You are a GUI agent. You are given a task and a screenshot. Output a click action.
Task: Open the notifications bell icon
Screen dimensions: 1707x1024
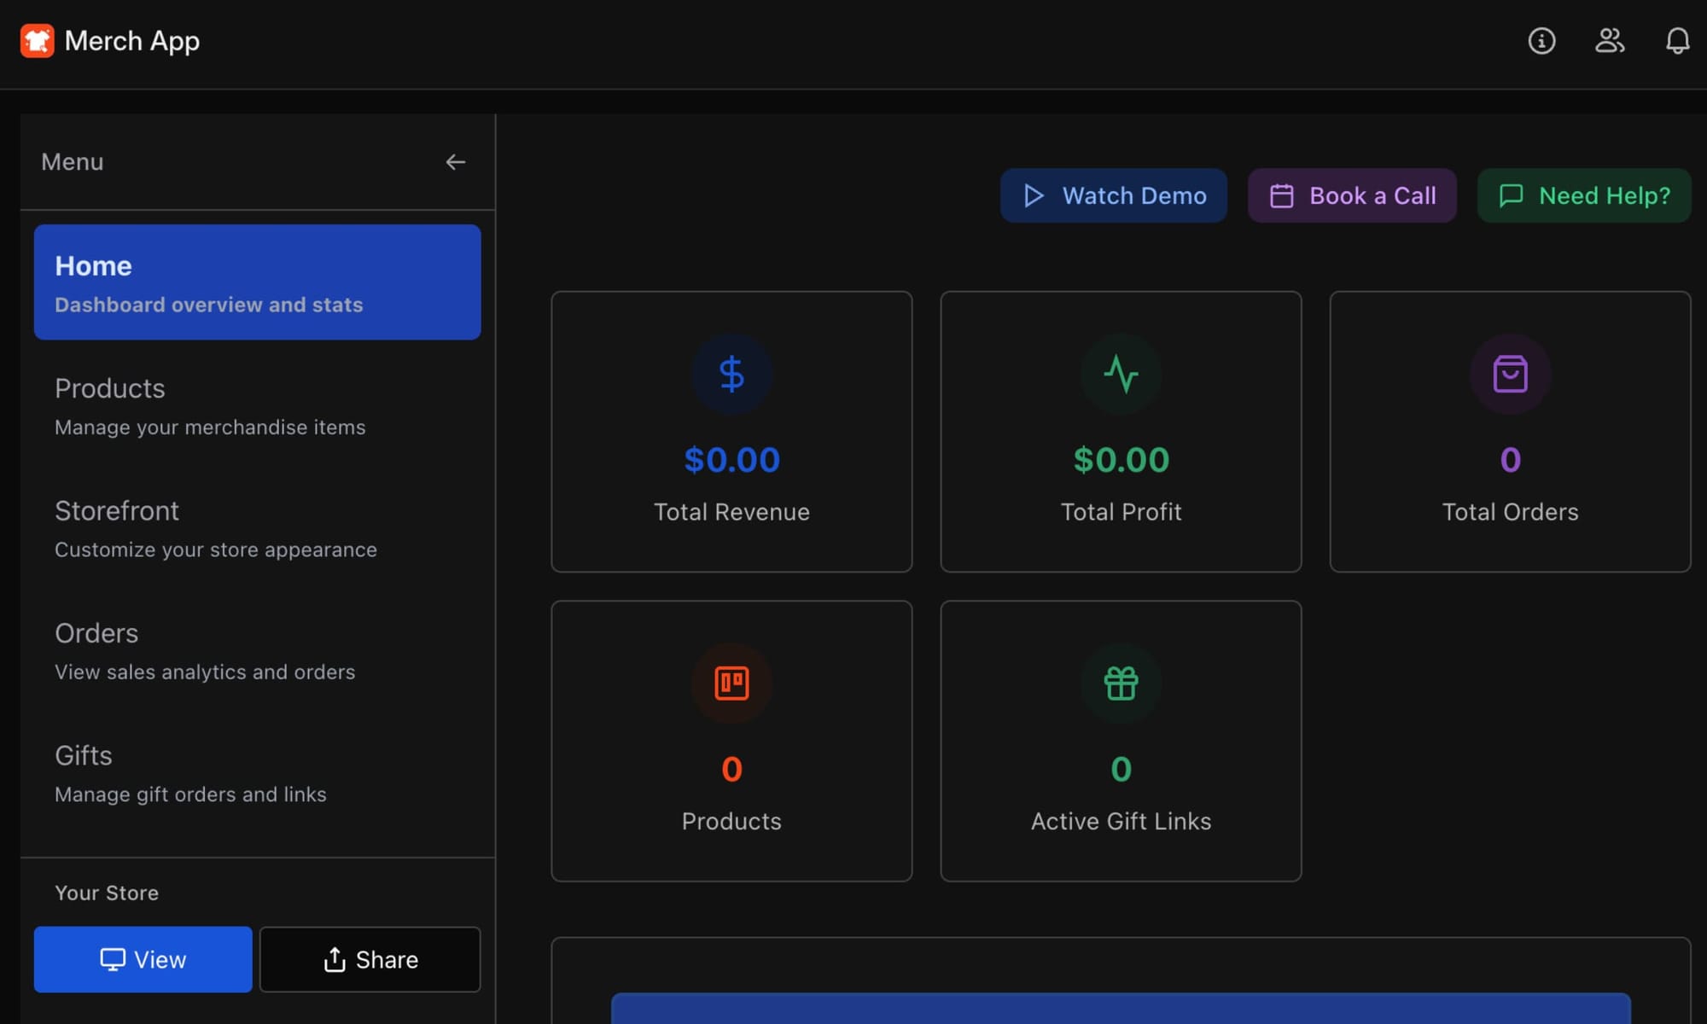coord(1677,41)
